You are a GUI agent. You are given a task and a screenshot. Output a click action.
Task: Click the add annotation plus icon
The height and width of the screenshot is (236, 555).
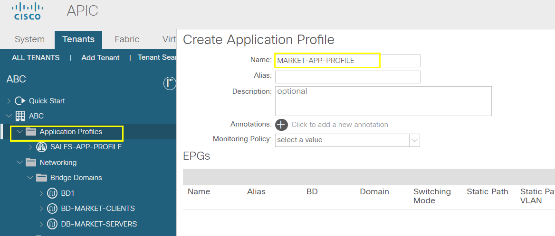(x=282, y=125)
